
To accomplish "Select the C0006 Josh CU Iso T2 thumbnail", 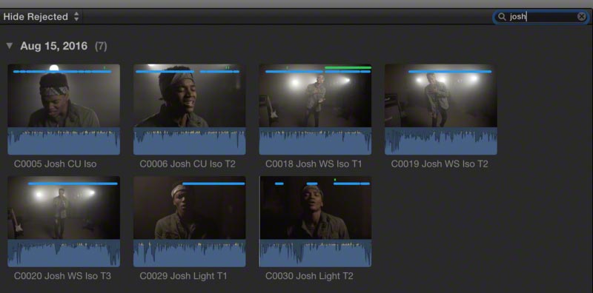I will click(x=190, y=110).
